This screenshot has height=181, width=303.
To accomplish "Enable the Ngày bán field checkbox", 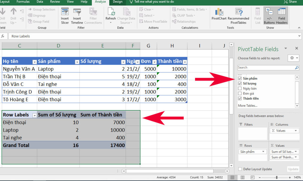I will coord(240,88).
